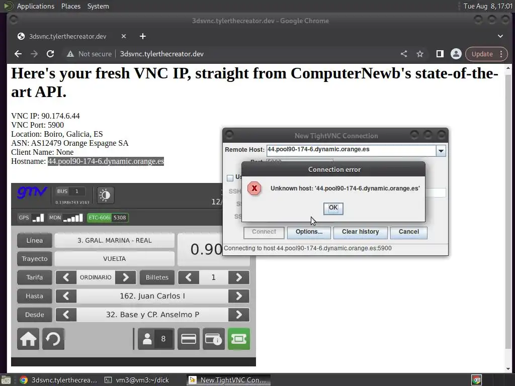Next stop arrow beside 162. Juan Carlos I
The height and width of the screenshot is (386, 515).
point(239,296)
